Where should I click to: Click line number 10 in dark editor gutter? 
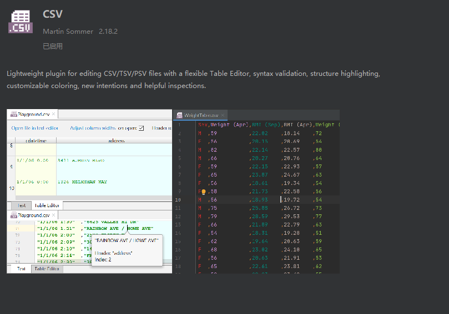[178, 200]
